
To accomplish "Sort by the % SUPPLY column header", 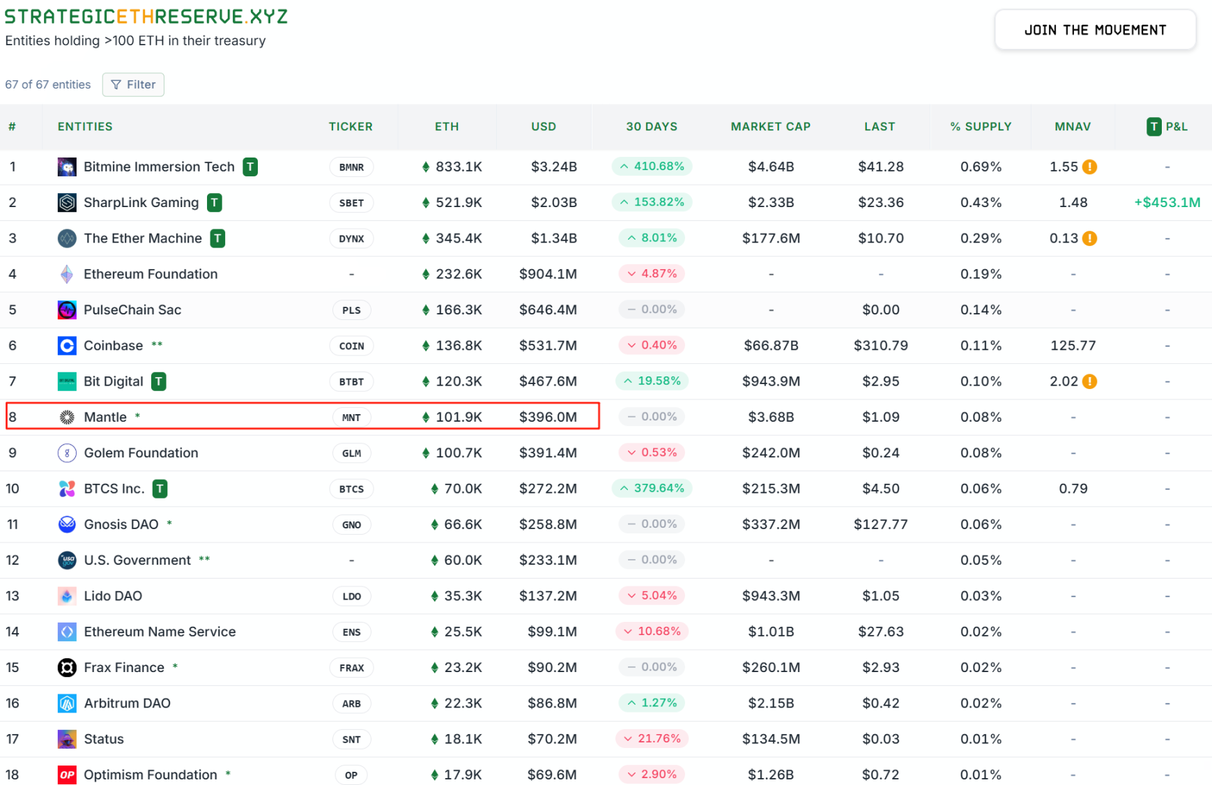I will [x=981, y=127].
